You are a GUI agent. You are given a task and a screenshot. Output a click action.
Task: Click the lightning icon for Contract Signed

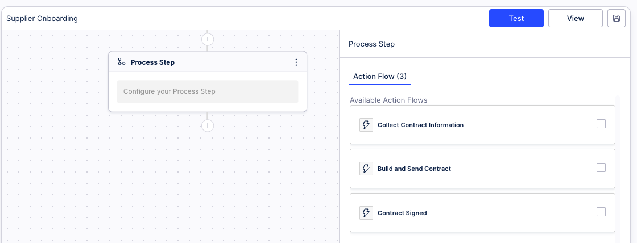(x=366, y=213)
